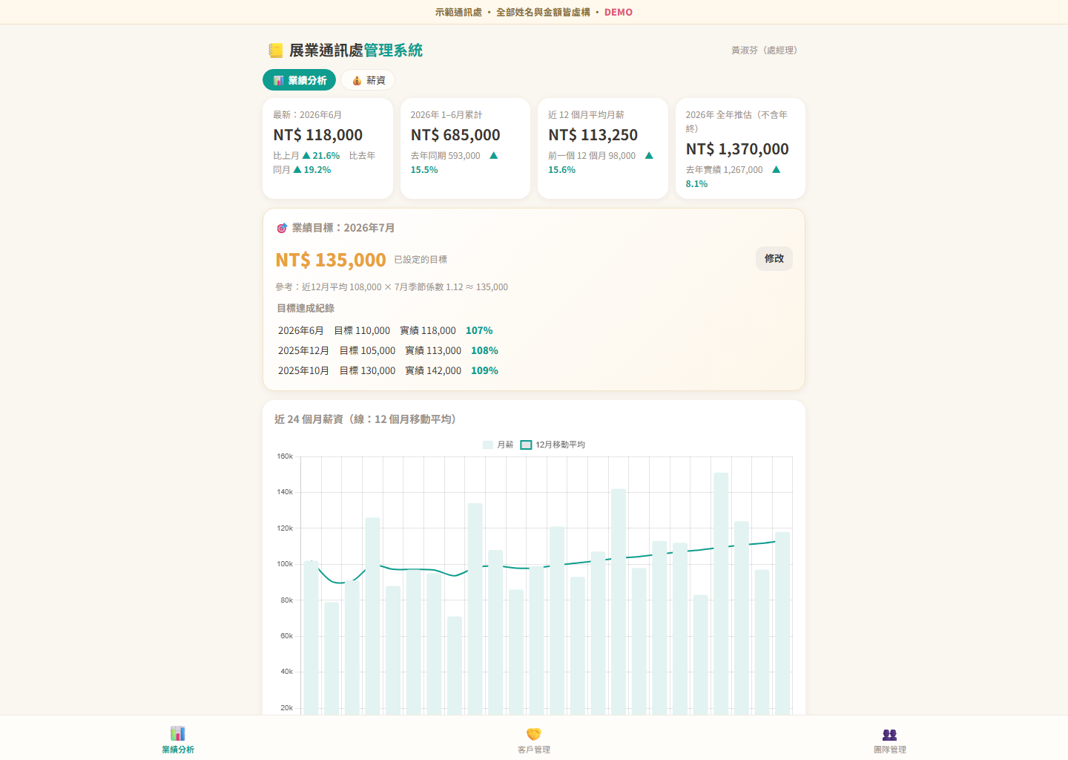Open 客戶管理 handshake icon in bottom bar
The height and width of the screenshot is (760, 1068).
(x=534, y=733)
